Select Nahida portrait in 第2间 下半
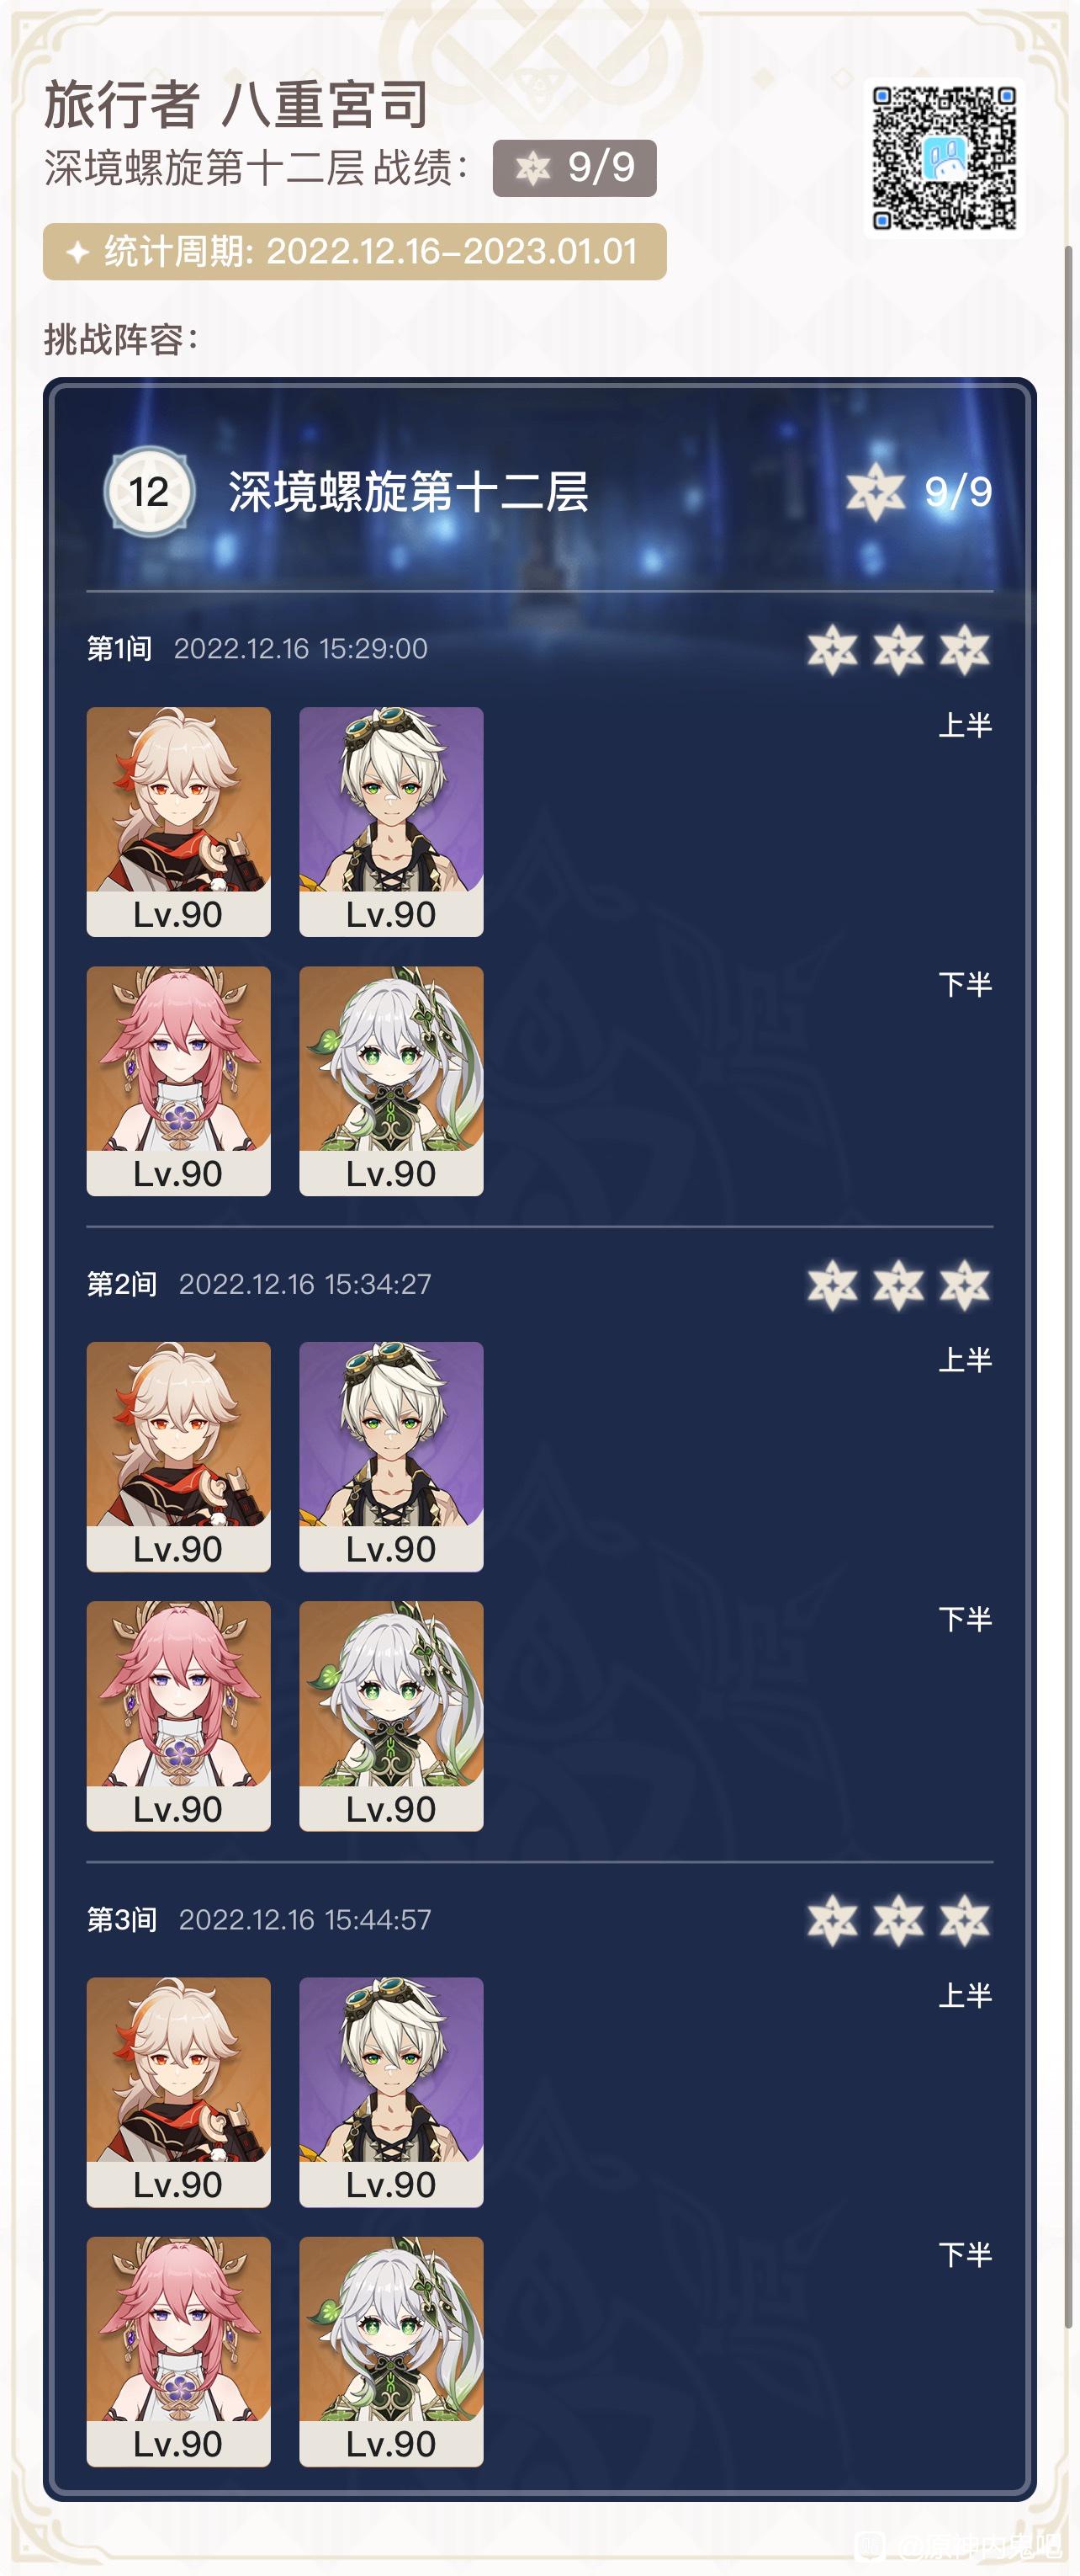Viewport: 1080px width, 2576px height. pyautogui.click(x=392, y=1716)
